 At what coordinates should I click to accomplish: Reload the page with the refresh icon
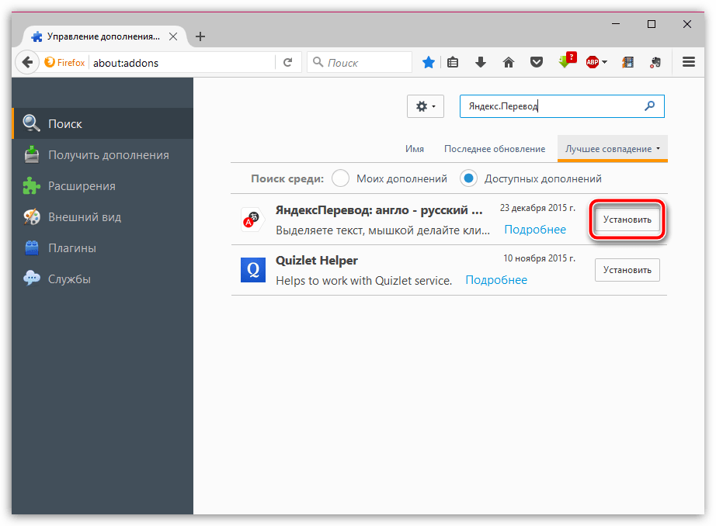287,62
